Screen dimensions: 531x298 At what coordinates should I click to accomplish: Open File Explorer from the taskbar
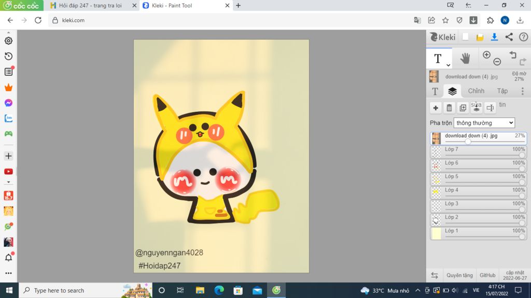click(200, 290)
